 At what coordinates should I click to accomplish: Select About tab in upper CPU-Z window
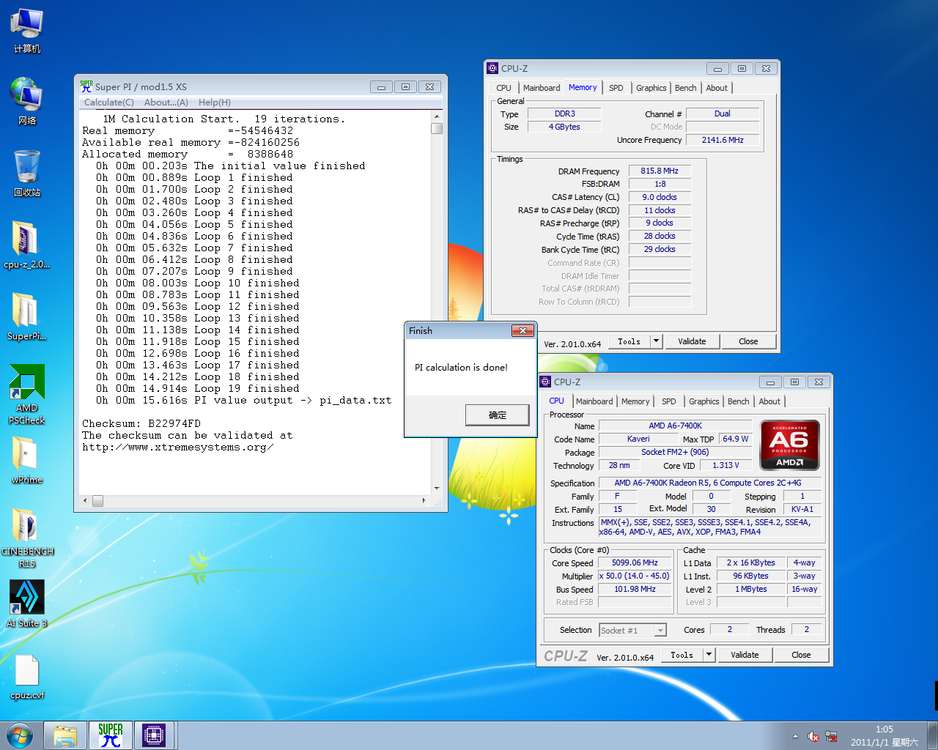pos(717,88)
